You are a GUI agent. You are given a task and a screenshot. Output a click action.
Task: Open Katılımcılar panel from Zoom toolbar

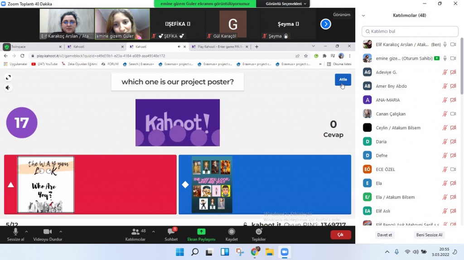(x=135, y=235)
